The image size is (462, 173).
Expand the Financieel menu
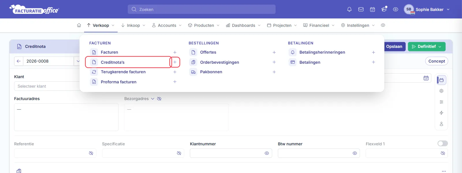point(319,25)
